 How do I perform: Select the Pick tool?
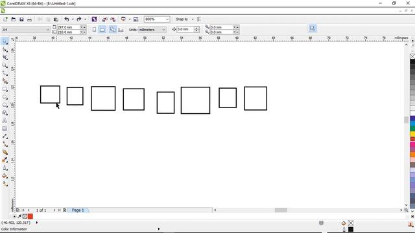tap(5, 41)
